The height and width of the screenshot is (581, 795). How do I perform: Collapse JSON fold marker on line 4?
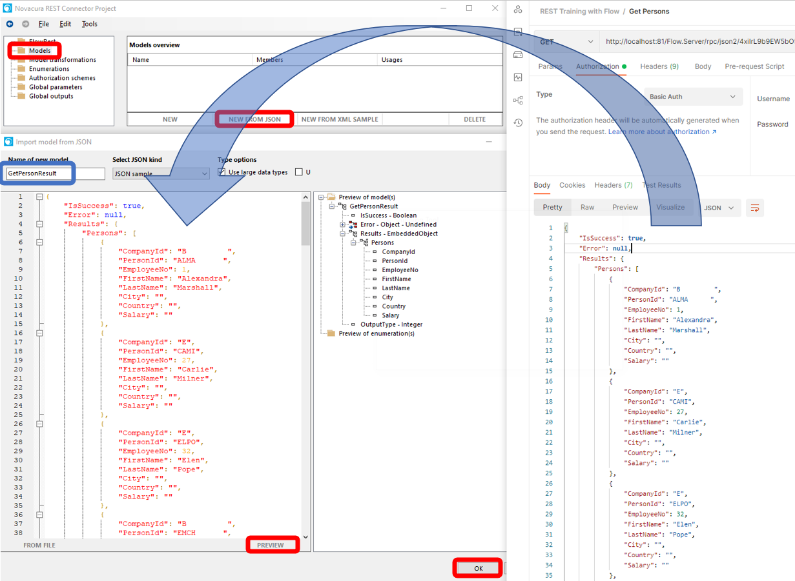pyautogui.click(x=39, y=224)
